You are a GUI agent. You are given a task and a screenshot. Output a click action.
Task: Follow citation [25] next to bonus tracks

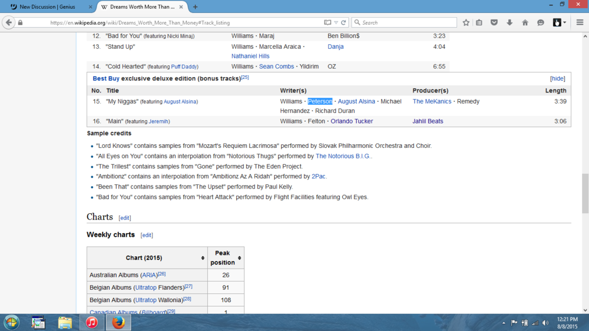point(245,77)
